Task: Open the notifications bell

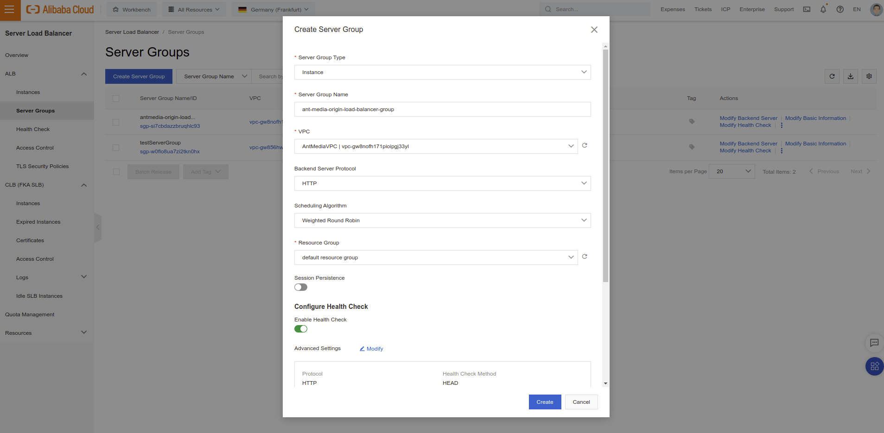Action: (823, 9)
